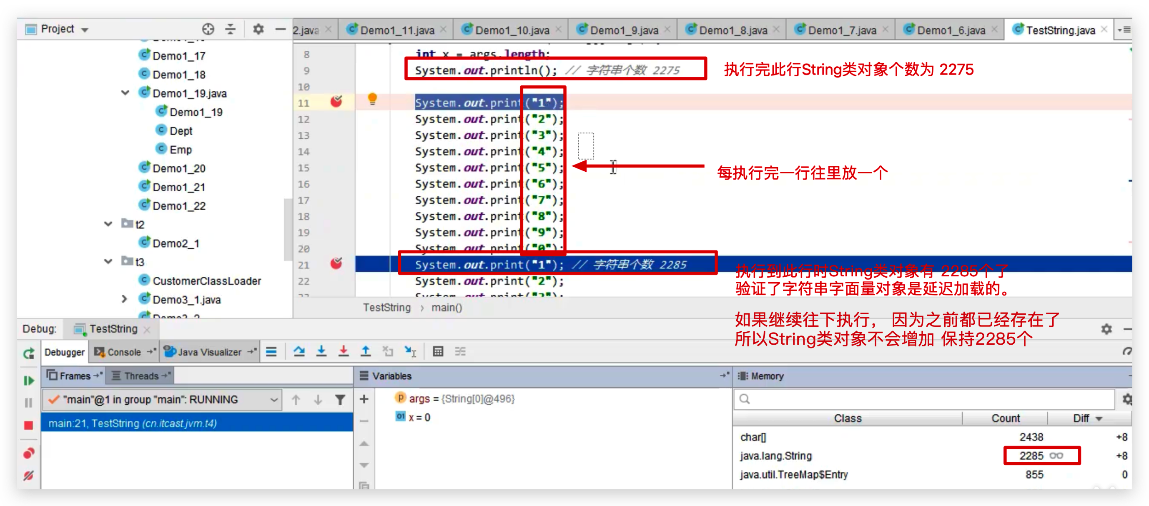Click TestString in the breadcrumb navigation
Image resolution: width=1149 pixels, height=506 pixels.
[386, 307]
